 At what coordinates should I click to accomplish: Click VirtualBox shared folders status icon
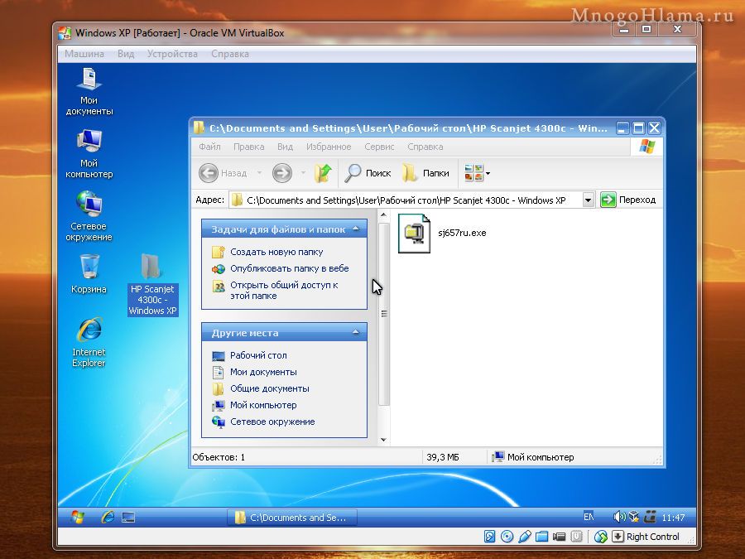pyautogui.click(x=541, y=537)
